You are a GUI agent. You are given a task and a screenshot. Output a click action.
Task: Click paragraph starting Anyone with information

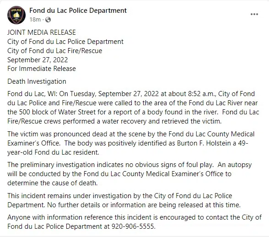click(x=134, y=222)
